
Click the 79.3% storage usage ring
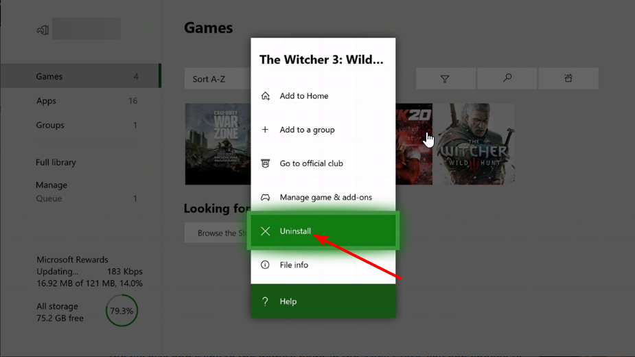coord(122,311)
